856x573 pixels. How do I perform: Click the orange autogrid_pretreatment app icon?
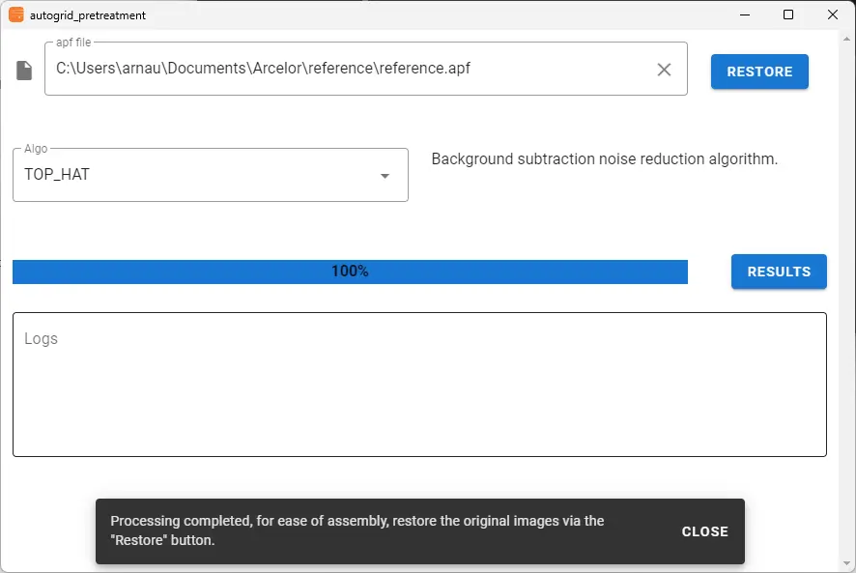click(x=16, y=14)
